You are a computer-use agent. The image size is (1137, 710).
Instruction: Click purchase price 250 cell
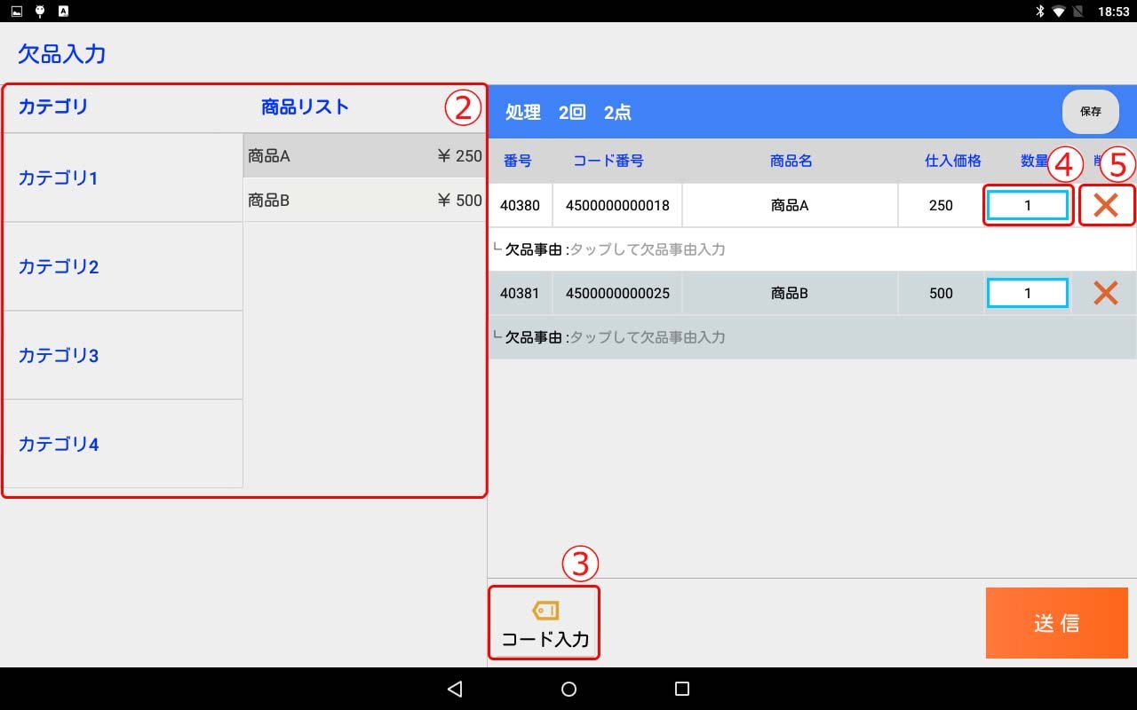[x=941, y=206]
